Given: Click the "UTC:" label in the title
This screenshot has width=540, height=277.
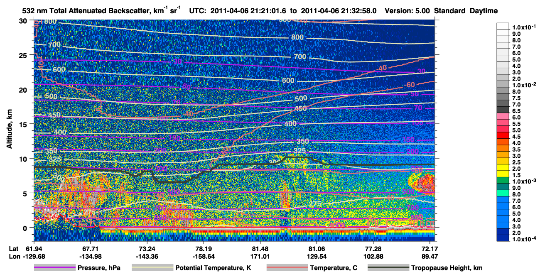Looking at the screenshot, I should 197,11.
